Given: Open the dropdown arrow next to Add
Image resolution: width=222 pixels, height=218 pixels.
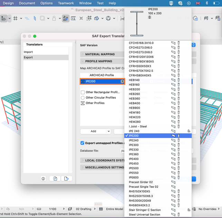Looking at the screenshot, I should click(x=109, y=131).
